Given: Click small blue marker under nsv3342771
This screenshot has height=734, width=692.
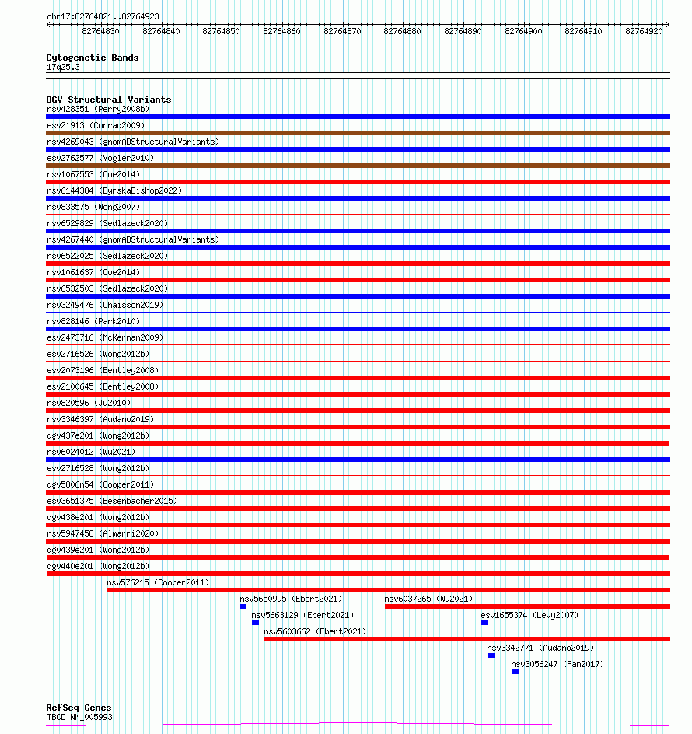Looking at the screenshot, I should [491, 655].
